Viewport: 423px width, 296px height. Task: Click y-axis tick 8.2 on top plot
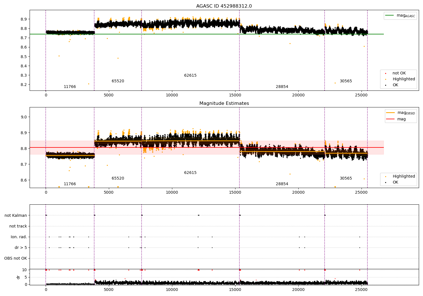coord(23,85)
